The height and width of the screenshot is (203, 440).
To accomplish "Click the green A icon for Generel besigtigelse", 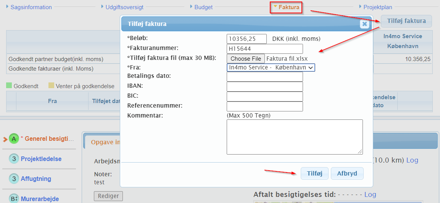I will click(14, 139).
